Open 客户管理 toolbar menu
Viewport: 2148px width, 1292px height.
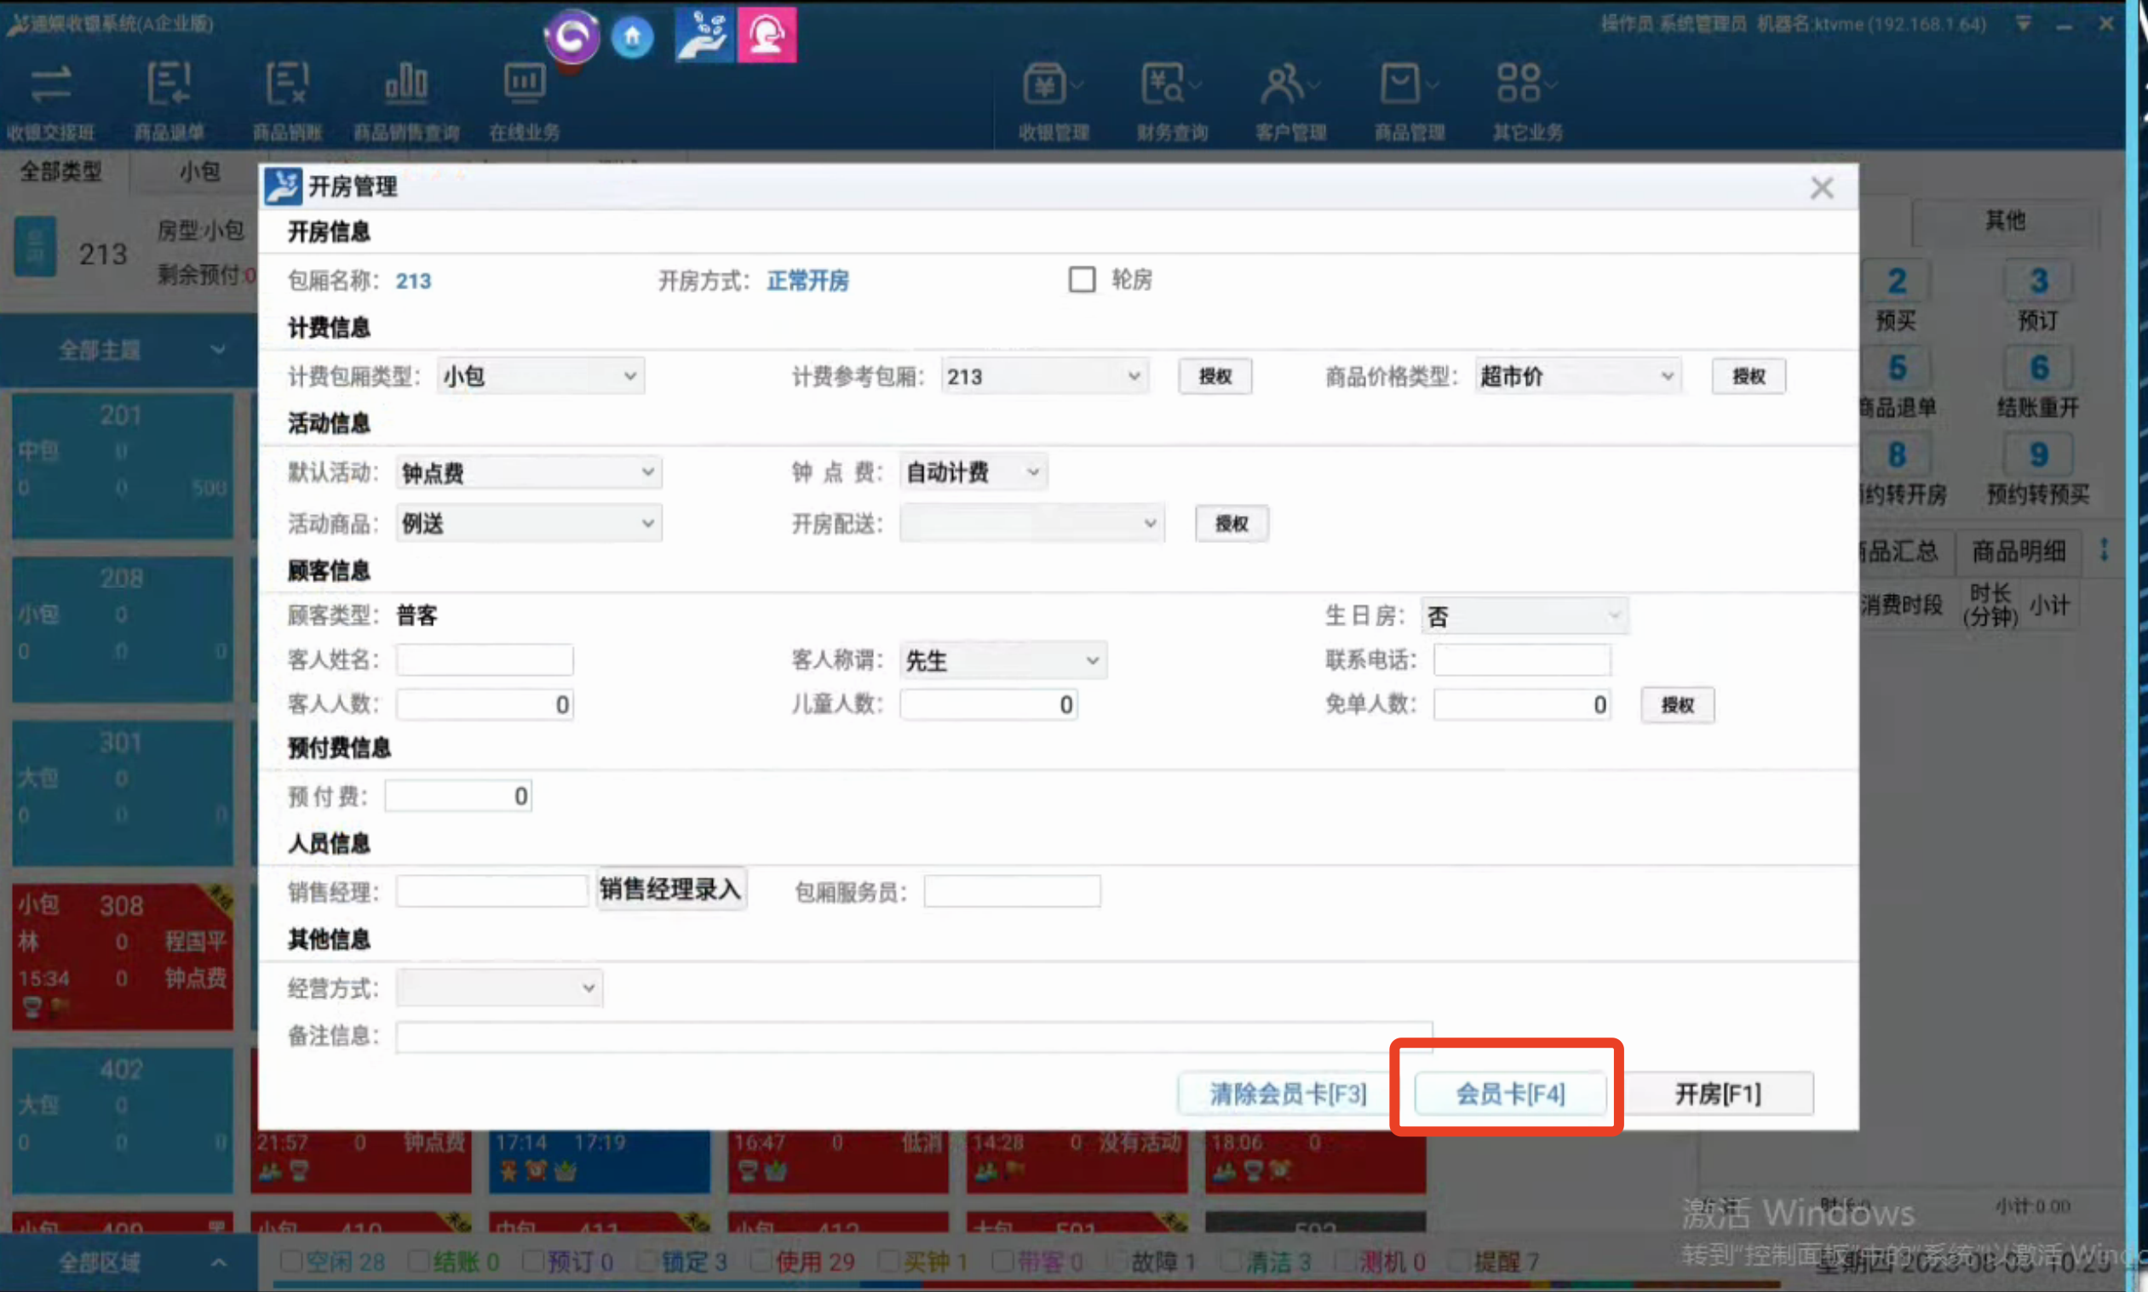tap(1291, 100)
